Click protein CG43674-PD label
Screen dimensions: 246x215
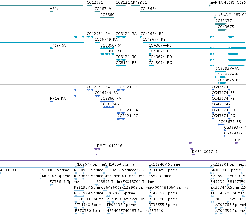tap(223, 110)
